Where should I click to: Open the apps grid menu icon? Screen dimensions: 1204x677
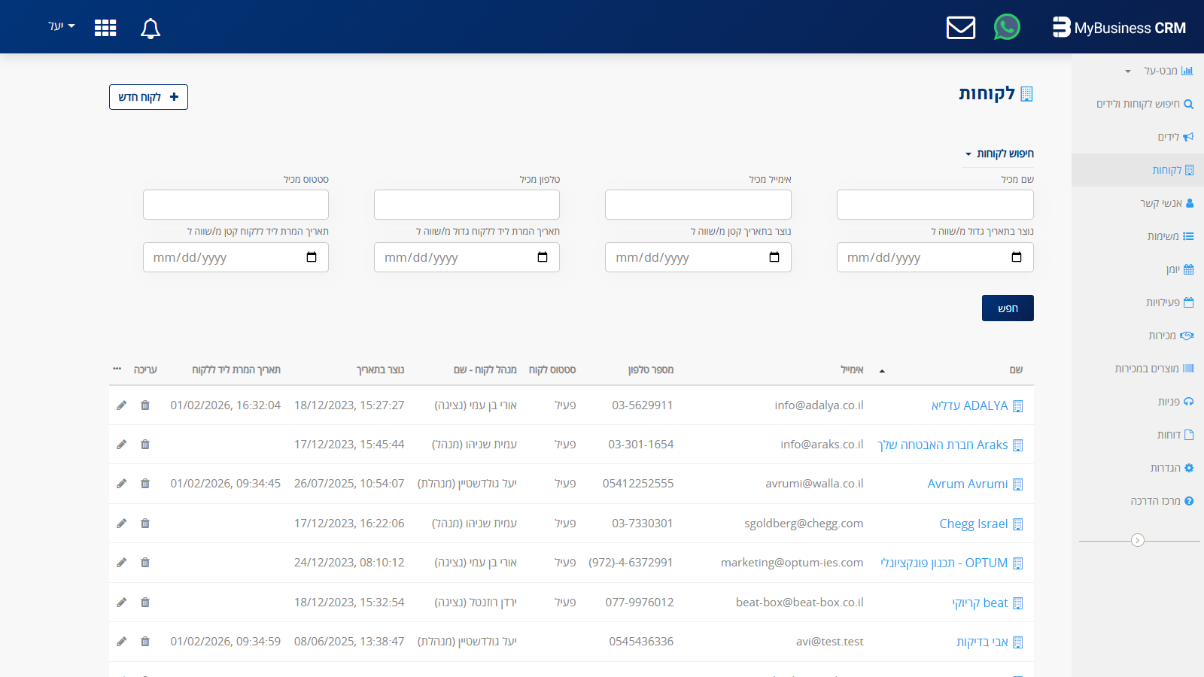coord(105,28)
